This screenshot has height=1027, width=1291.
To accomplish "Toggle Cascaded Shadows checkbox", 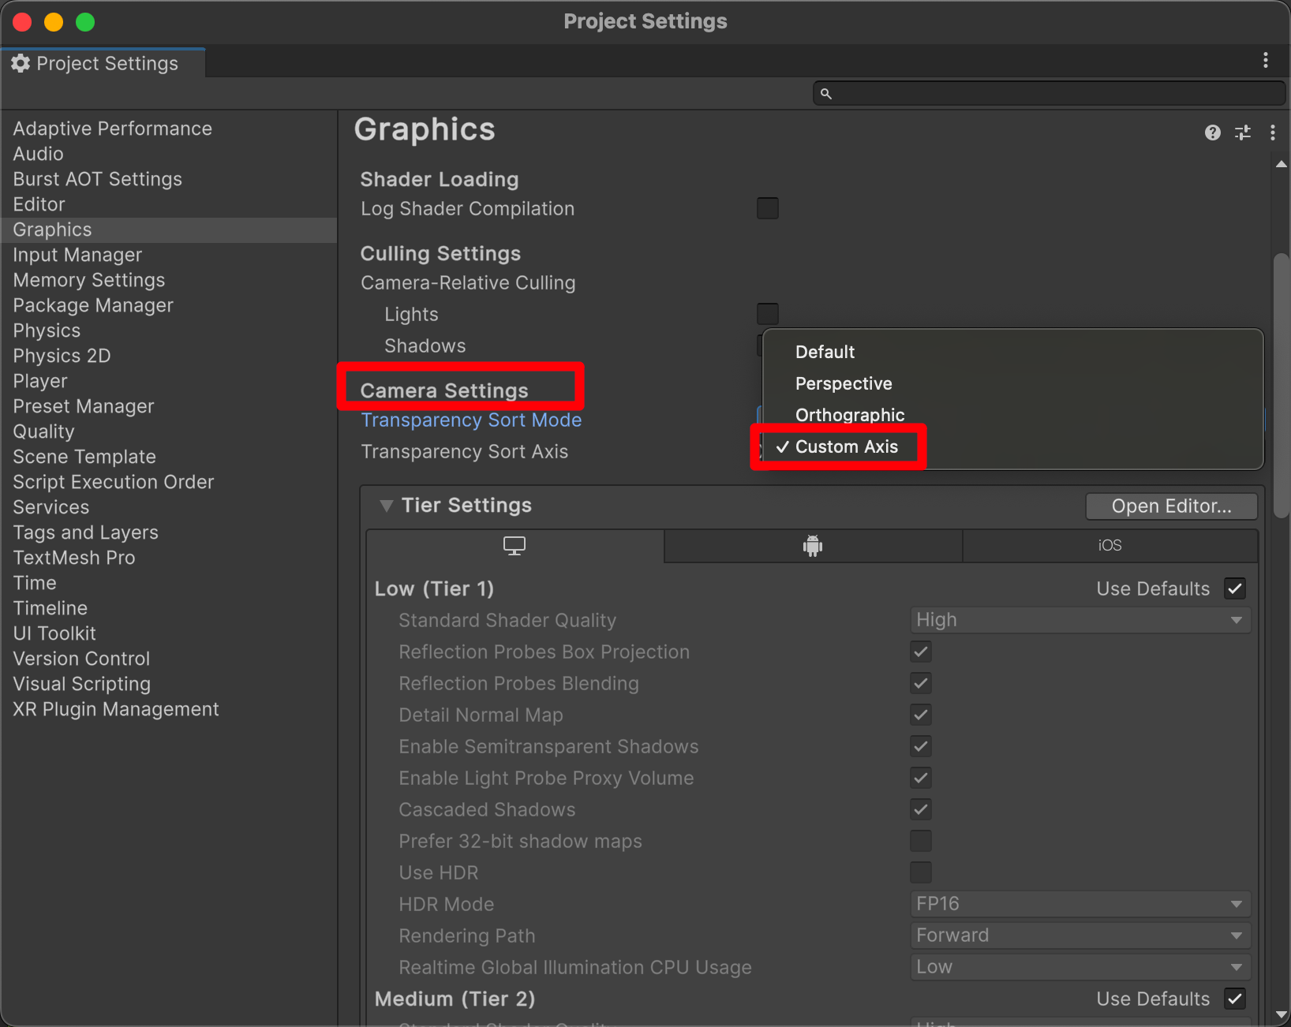I will (x=921, y=809).
